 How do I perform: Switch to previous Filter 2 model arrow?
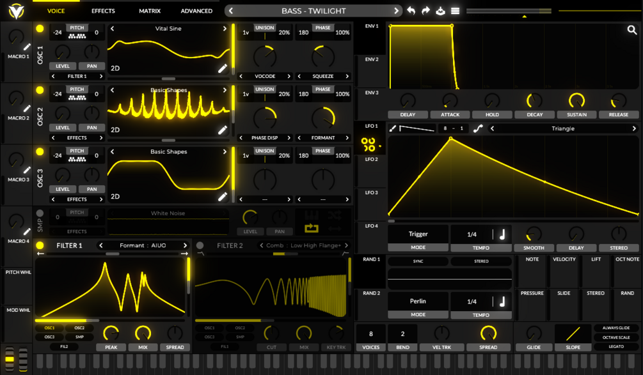tap(261, 245)
